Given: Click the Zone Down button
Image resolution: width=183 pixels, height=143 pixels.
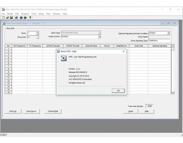Looking at the screenshot, I should coord(31,111).
